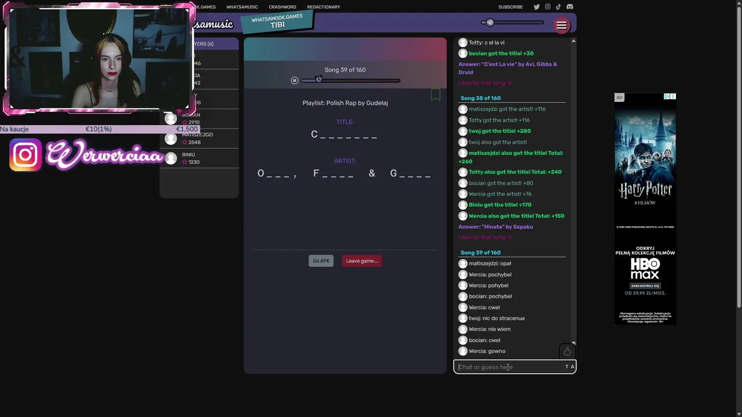Image resolution: width=742 pixels, height=417 pixels.
Task: Bookmark the current song
Action: click(435, 94)
